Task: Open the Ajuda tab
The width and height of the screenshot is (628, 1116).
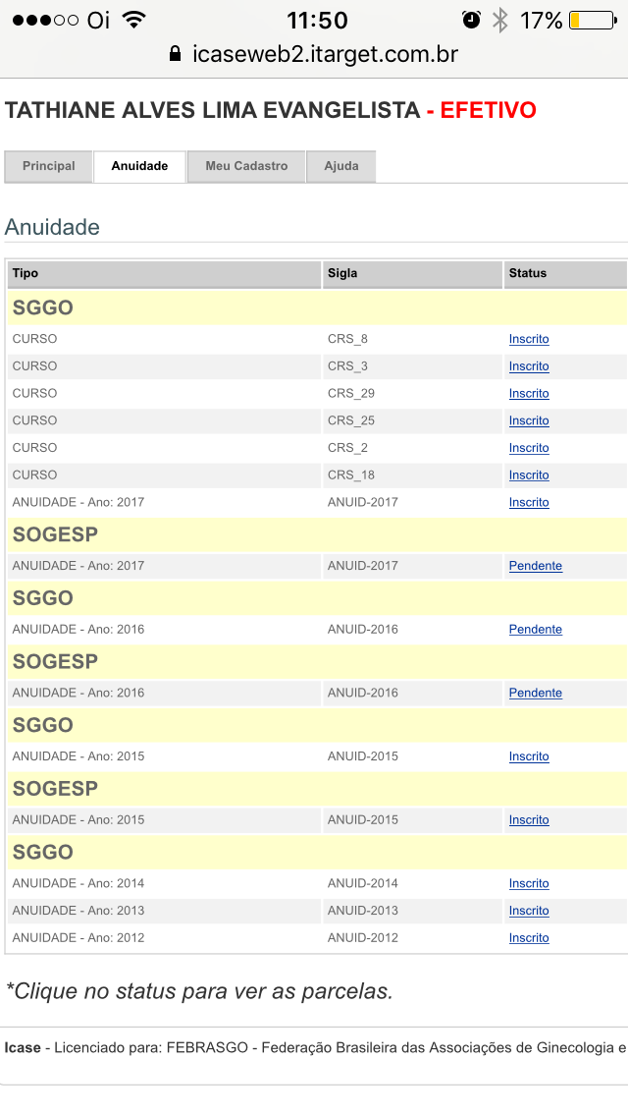Action: coord(340,166)
